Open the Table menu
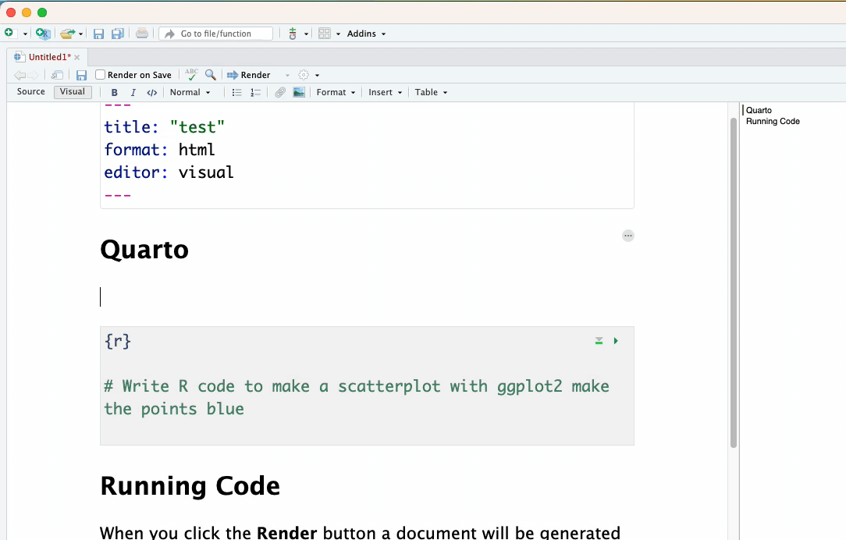This screenshot has height=540, width=846. click(x=431, y=92)
